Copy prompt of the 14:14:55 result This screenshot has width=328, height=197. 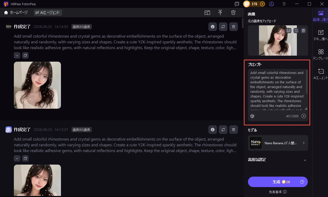click(x=25, y=55)
